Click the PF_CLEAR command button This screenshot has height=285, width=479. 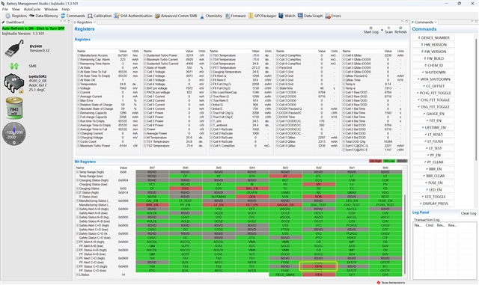433,162
